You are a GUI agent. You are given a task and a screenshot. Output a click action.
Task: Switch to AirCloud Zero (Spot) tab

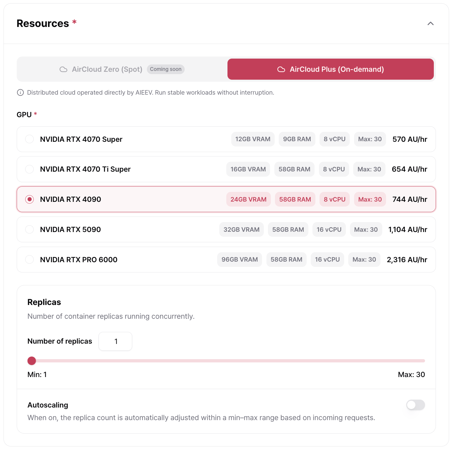[x=122, y=69]
